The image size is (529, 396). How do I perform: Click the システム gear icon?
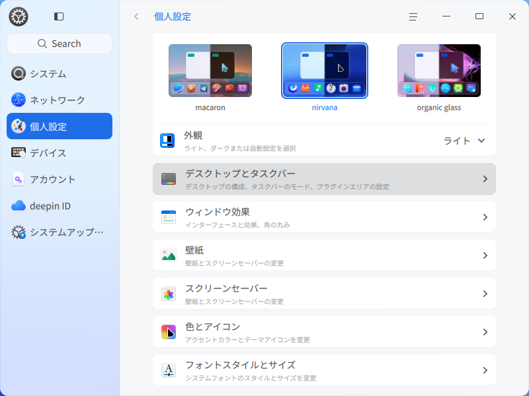[19, 73]
